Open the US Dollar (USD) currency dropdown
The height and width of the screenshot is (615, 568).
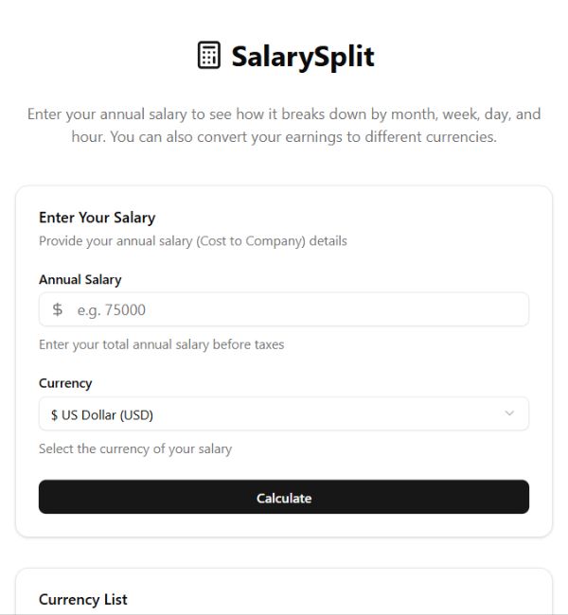pos(283,413)
